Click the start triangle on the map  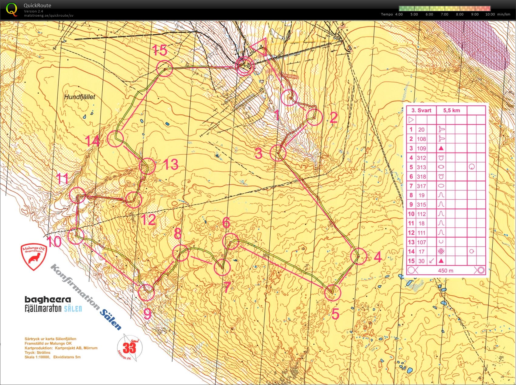click(260, 47)
